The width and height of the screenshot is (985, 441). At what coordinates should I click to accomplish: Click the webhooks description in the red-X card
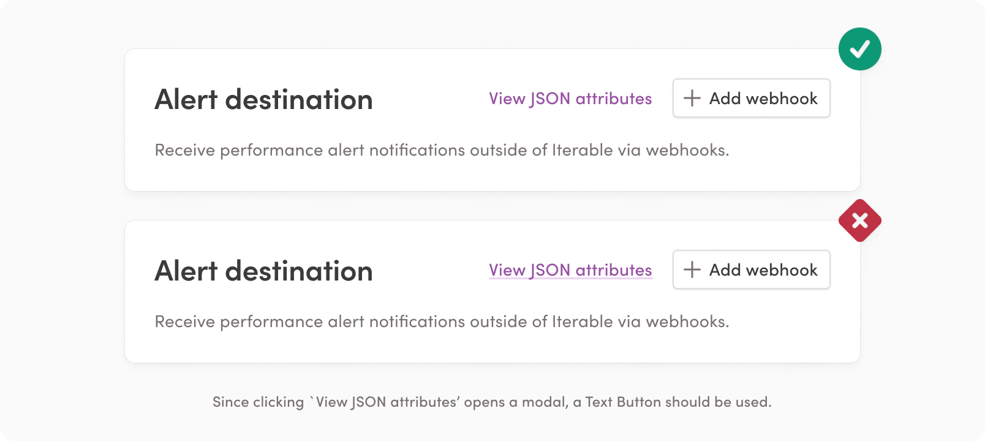[442, 322]
